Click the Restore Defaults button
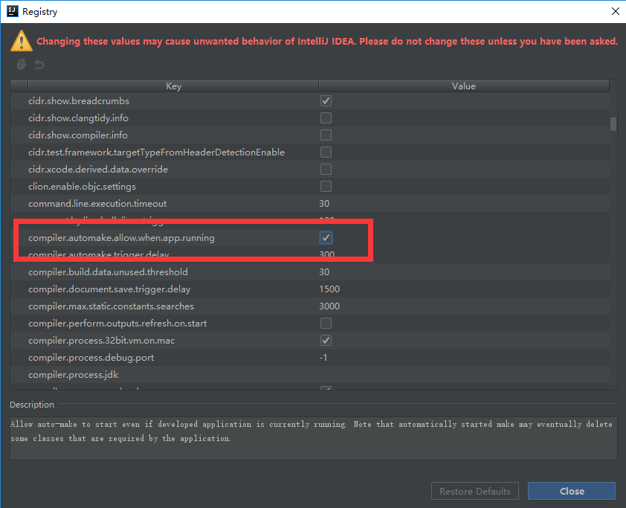 pyautogui.click(x=474, y=491)
